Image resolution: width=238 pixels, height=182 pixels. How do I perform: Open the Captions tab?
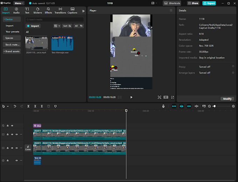(72, 10)
